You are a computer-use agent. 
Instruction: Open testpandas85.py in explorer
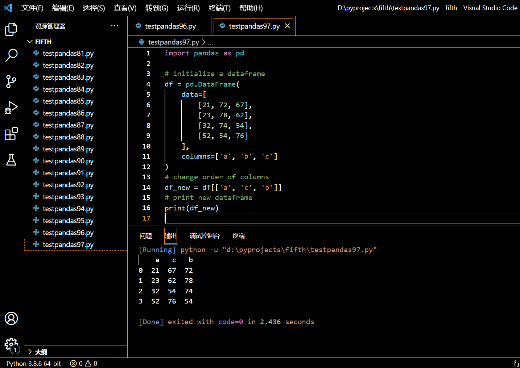(76, 101)
